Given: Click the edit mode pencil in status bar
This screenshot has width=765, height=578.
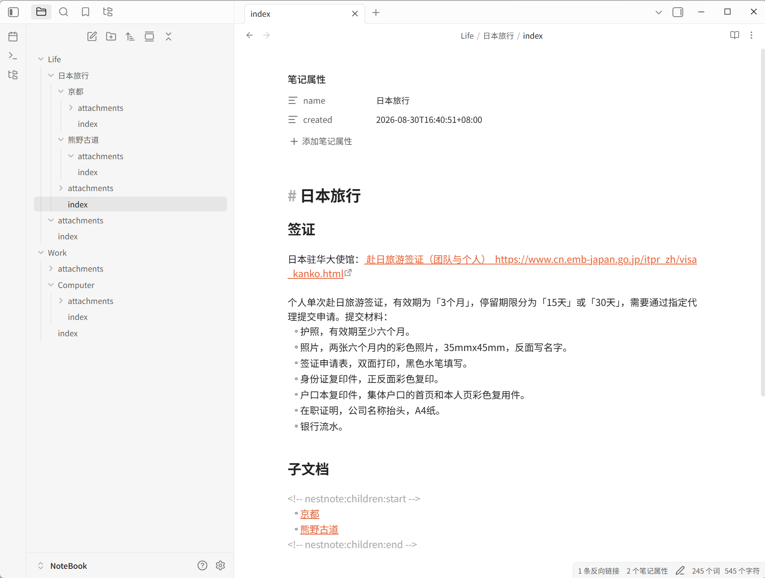Looking at the screenshot, I should 680,571.
